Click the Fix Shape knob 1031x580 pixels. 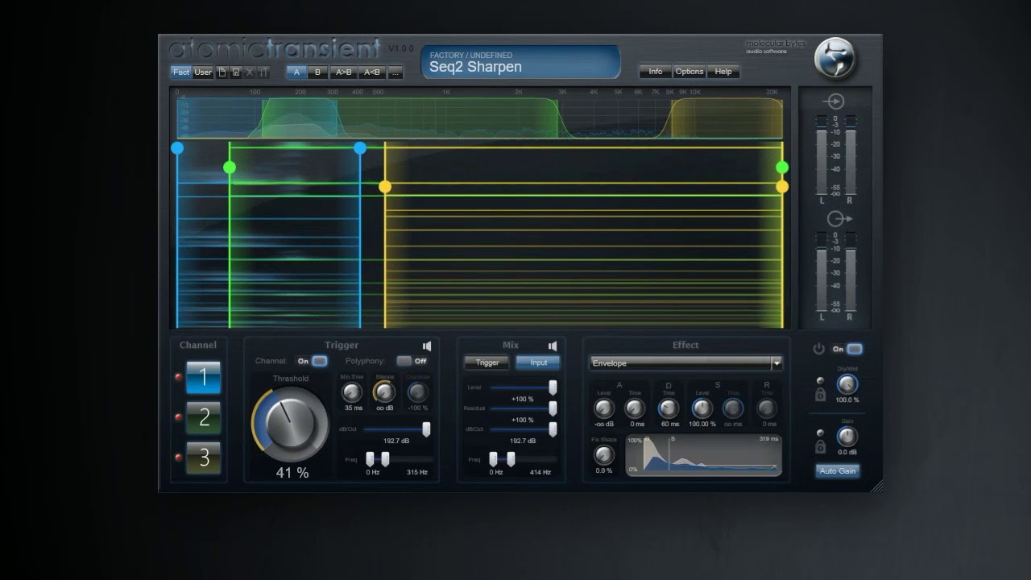tap(604, 455)
